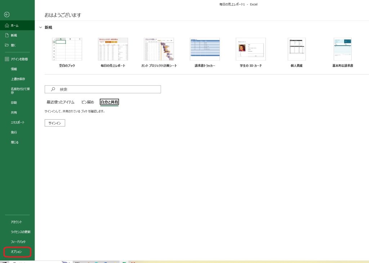
Task: Open オプション at sidebar bottom
Action: [17, 252]
